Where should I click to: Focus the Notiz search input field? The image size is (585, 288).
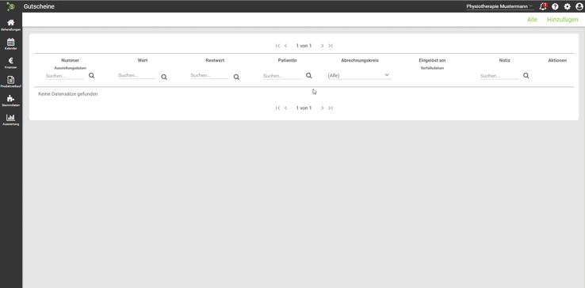499,76
